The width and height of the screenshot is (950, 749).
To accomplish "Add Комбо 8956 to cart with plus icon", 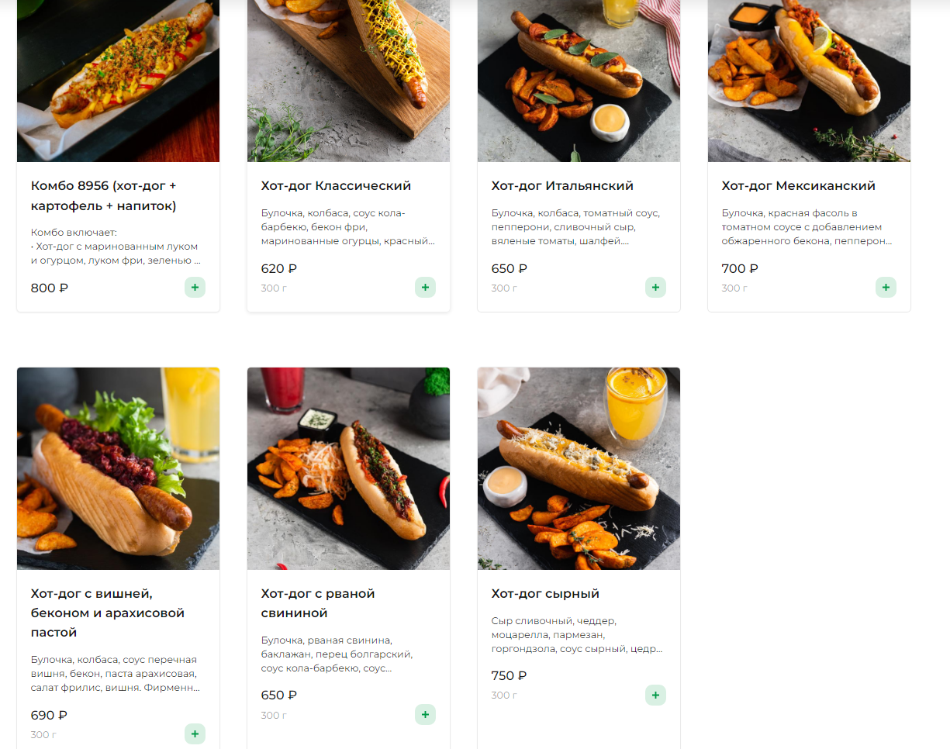I will pyautogui.click(x=195, y=288).
